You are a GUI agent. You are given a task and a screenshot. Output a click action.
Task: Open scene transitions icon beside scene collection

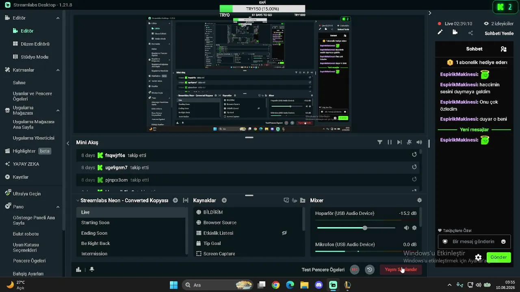(x=186, y=200)
